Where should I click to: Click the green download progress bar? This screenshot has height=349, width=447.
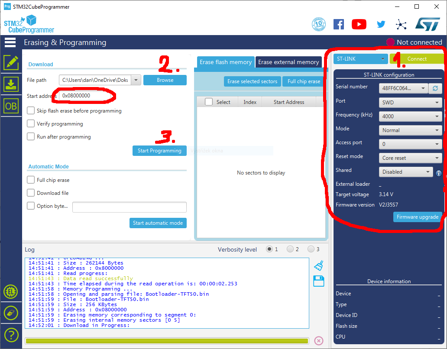click(167, 341)
